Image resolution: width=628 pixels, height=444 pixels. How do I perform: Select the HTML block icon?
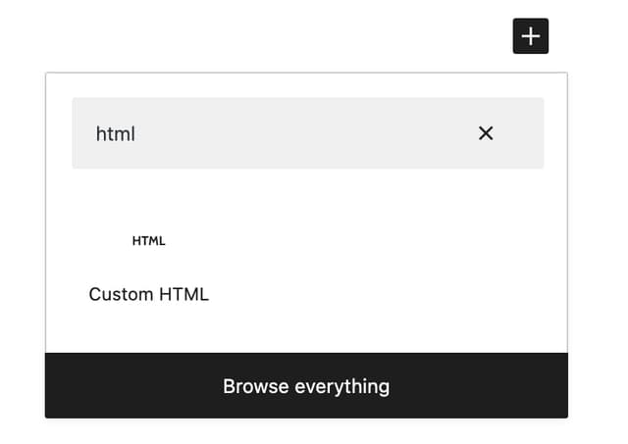148,241
